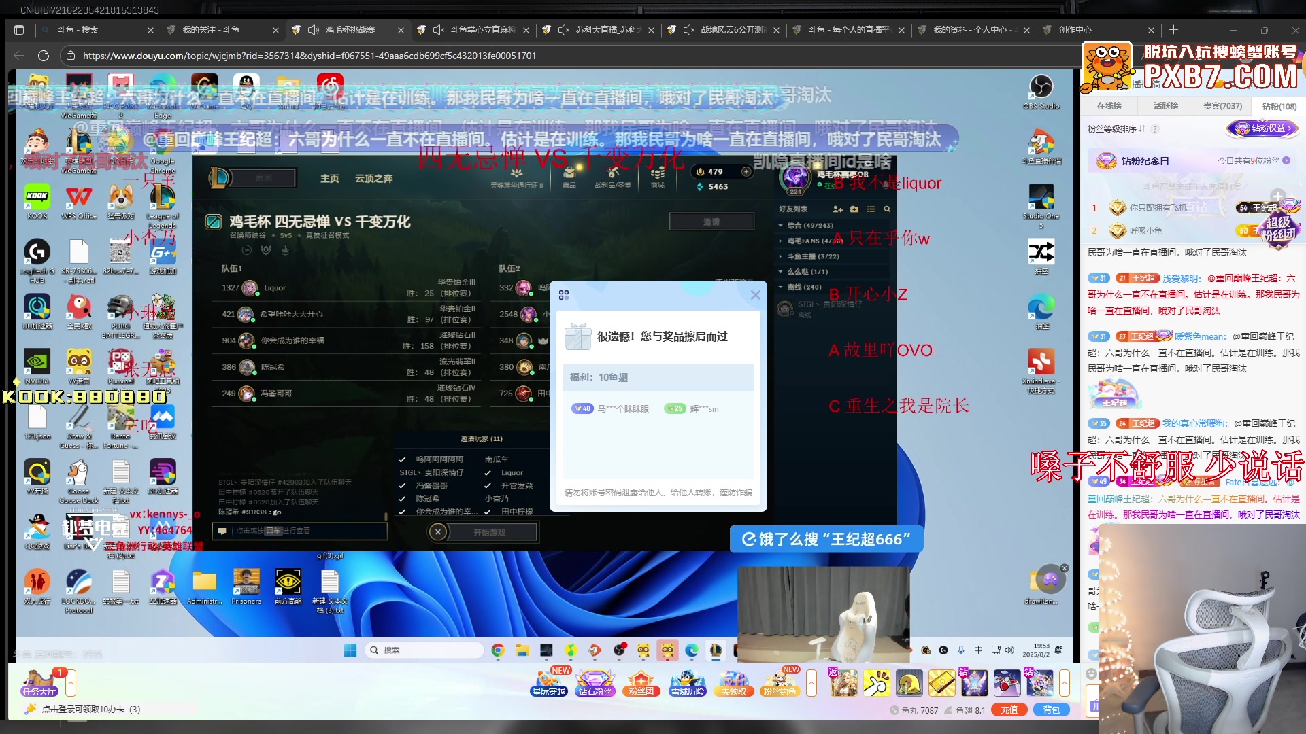Viewport: 1306px width, 734px height.
Task: Click the 充值 recharge button
Action: click(1009, 710)
